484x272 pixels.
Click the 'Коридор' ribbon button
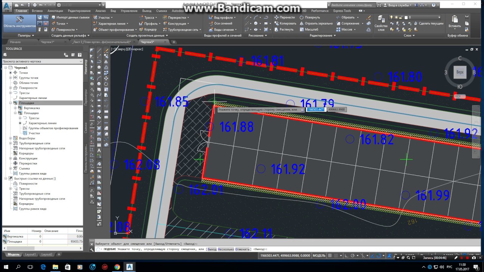(148, 29)
